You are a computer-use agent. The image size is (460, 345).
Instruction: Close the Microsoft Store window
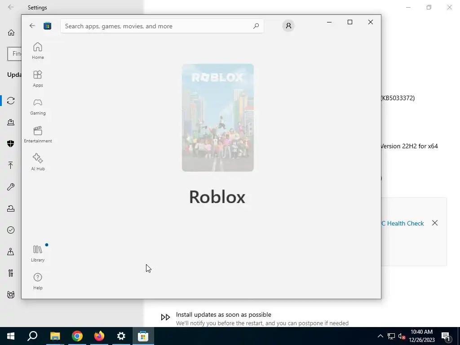point(371,22)
